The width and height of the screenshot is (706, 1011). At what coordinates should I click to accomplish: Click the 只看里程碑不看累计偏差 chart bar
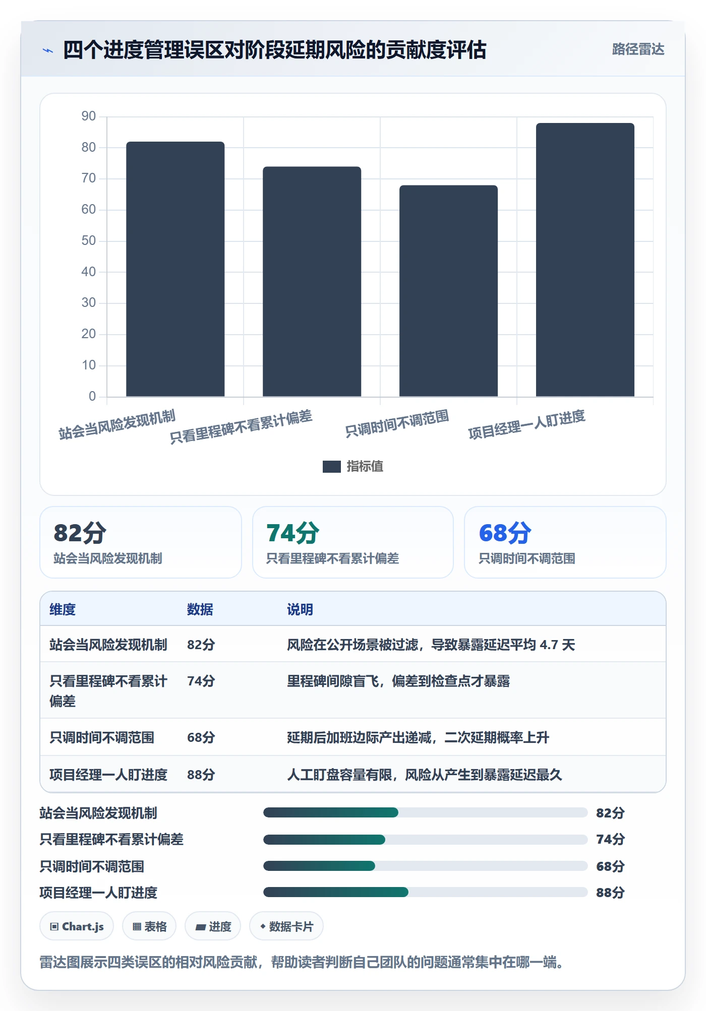pos(312,281)
